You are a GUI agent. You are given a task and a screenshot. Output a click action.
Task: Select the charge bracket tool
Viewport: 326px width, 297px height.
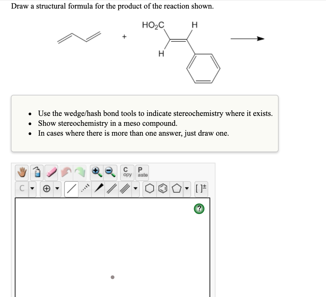pos(201,188)
